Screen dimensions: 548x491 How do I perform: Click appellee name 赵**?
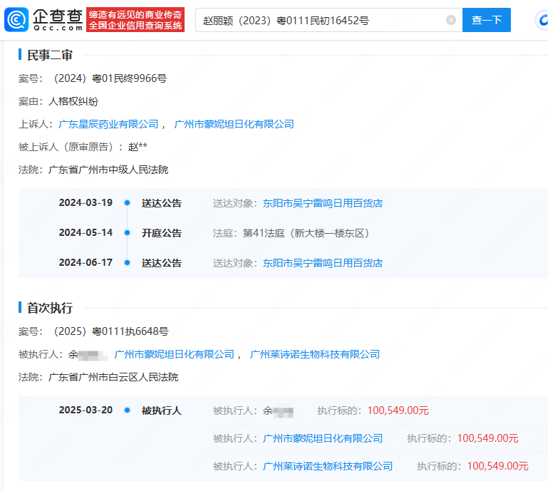click(x=138, y=147)
